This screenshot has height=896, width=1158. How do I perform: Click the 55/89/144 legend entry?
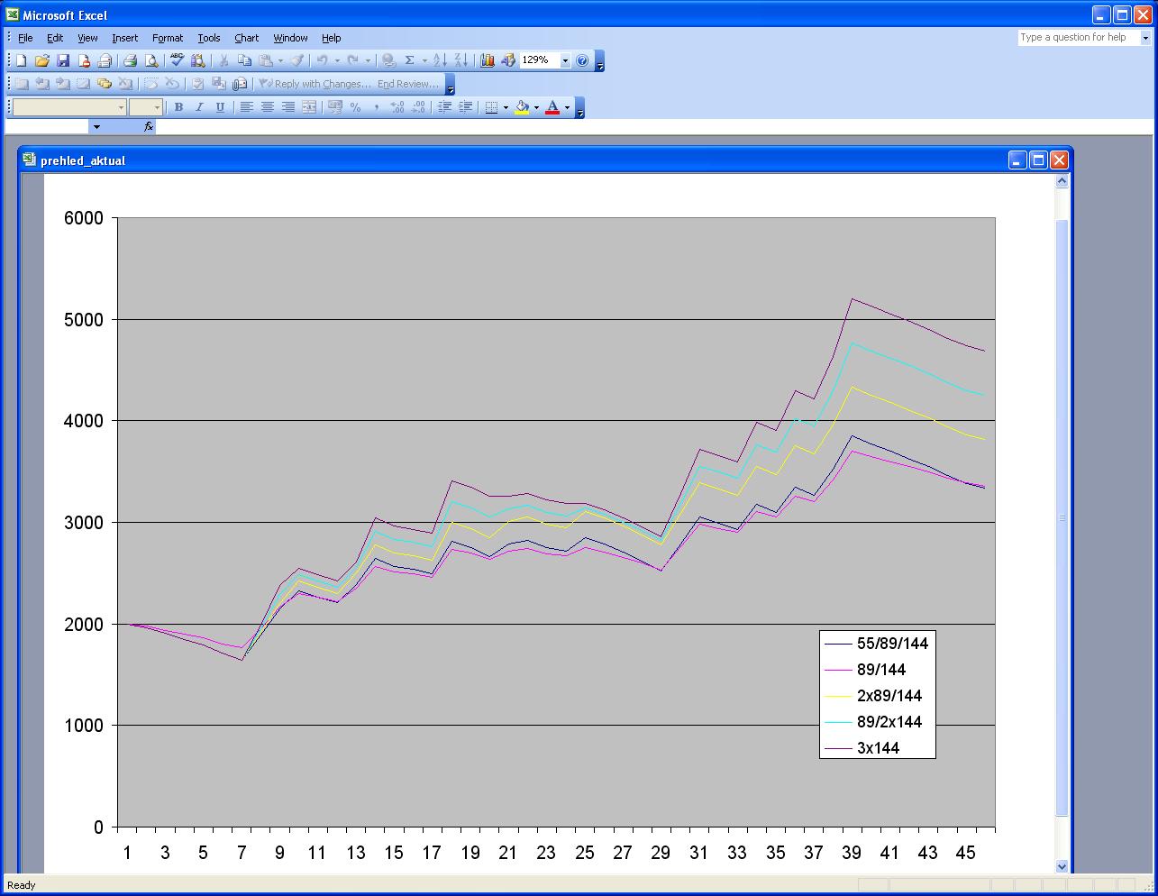point(891,644)
